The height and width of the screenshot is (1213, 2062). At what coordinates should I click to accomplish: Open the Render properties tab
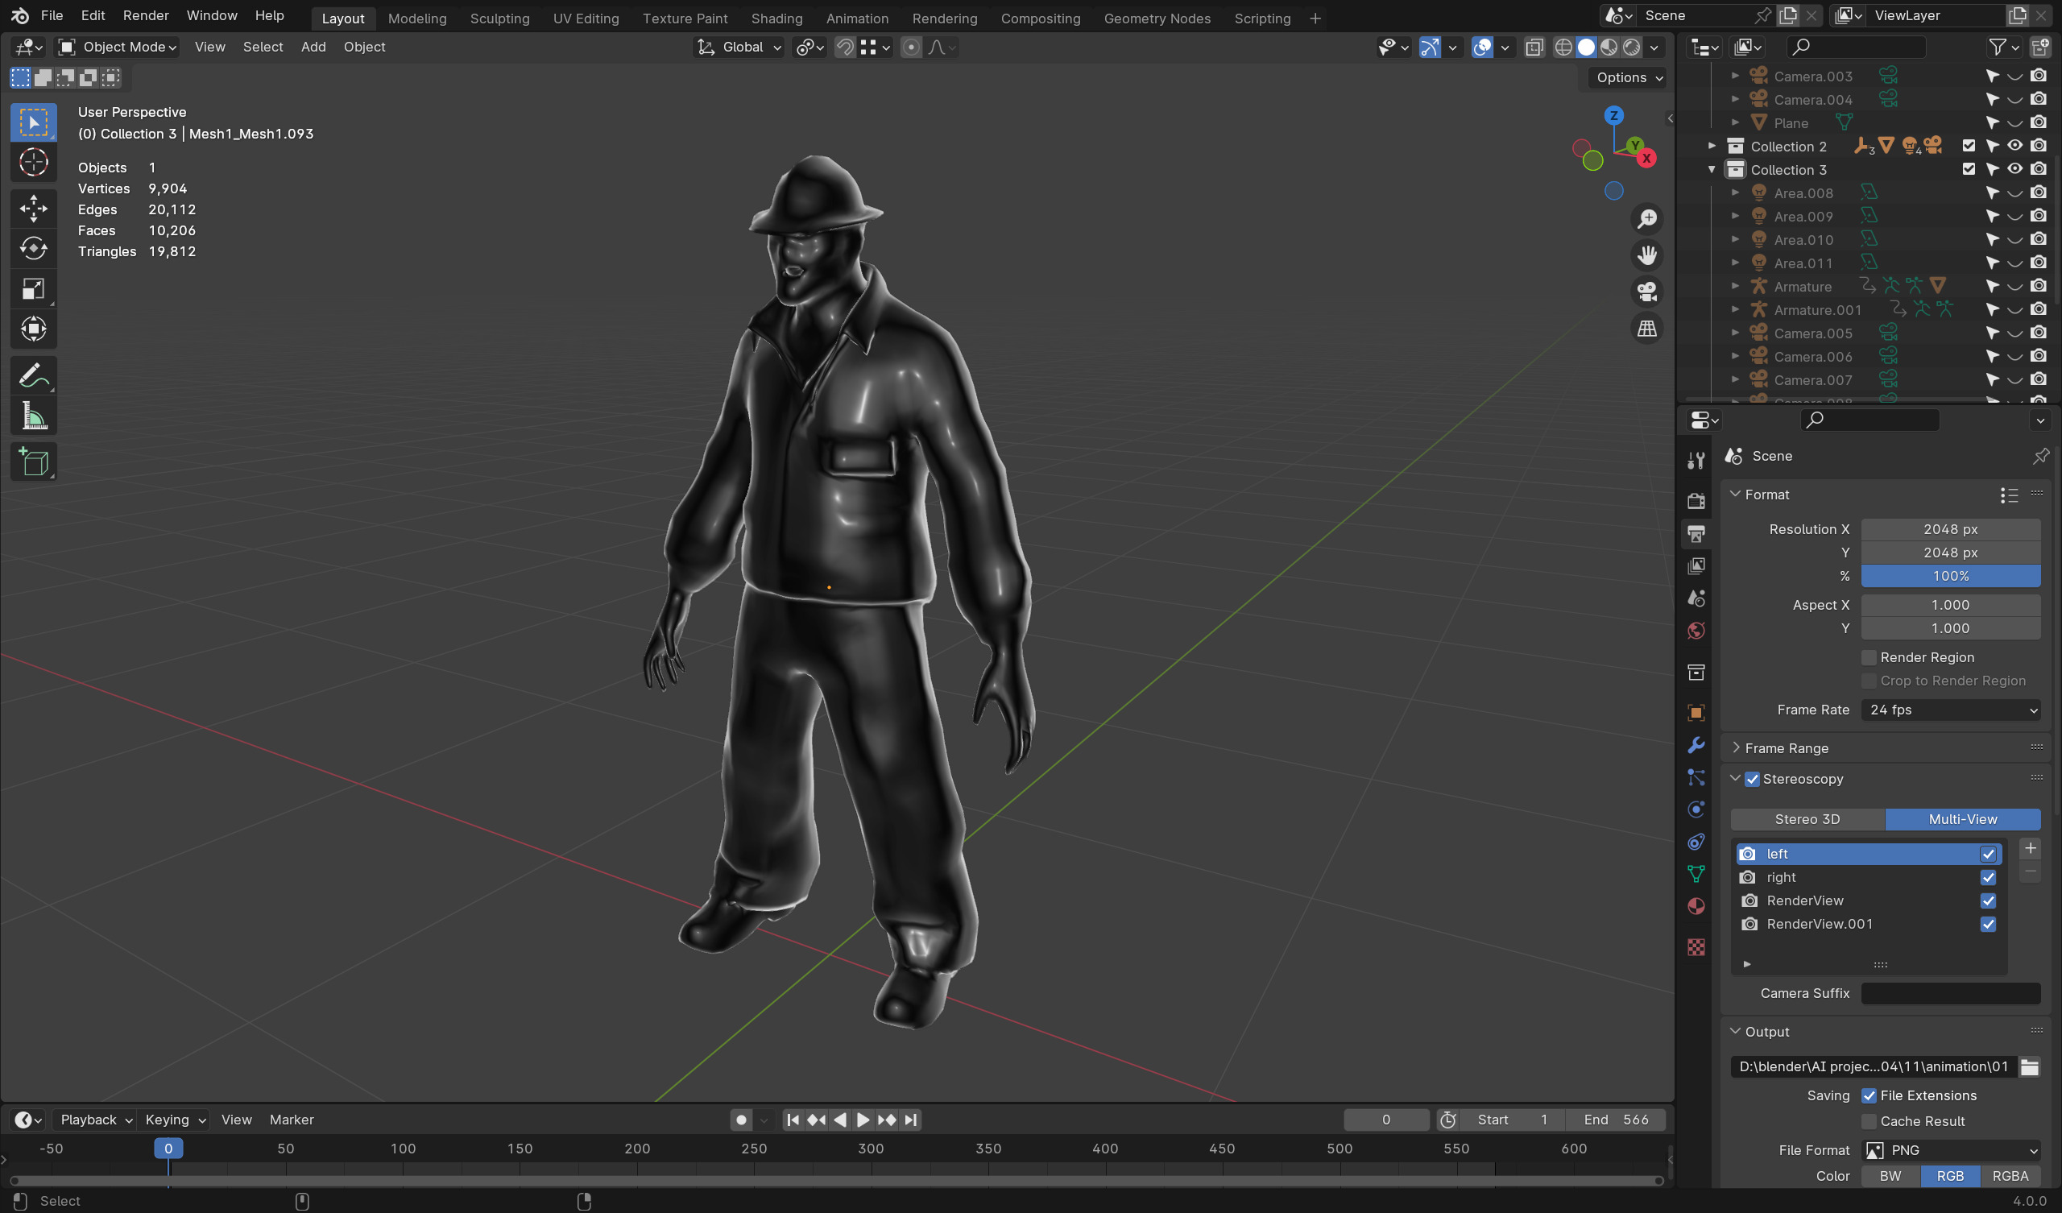(x=1696, y=500)
